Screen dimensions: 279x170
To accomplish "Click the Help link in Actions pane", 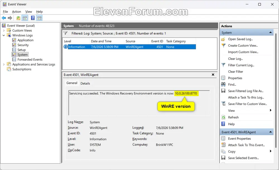I will [231, 124].
